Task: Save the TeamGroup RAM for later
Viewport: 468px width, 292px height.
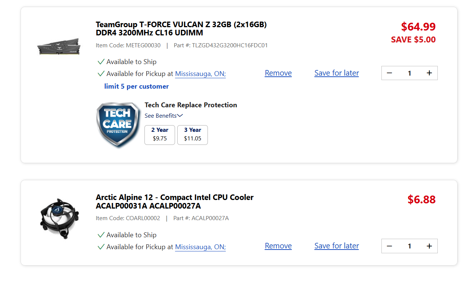Action: pyautogui.click(x=337, y=73)
